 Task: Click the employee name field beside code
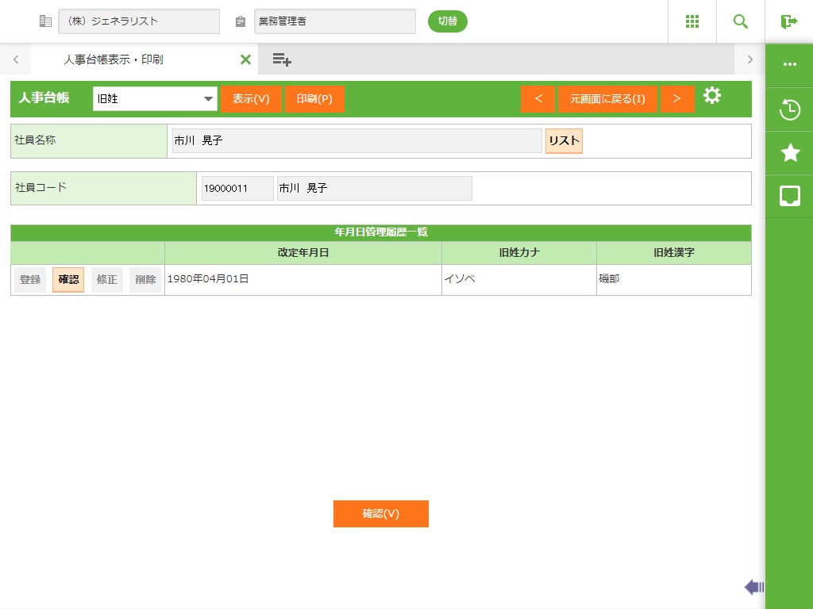pos(375,189)
